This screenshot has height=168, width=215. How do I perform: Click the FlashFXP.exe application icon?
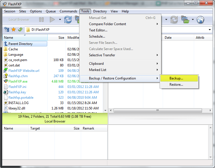(6, 81)
